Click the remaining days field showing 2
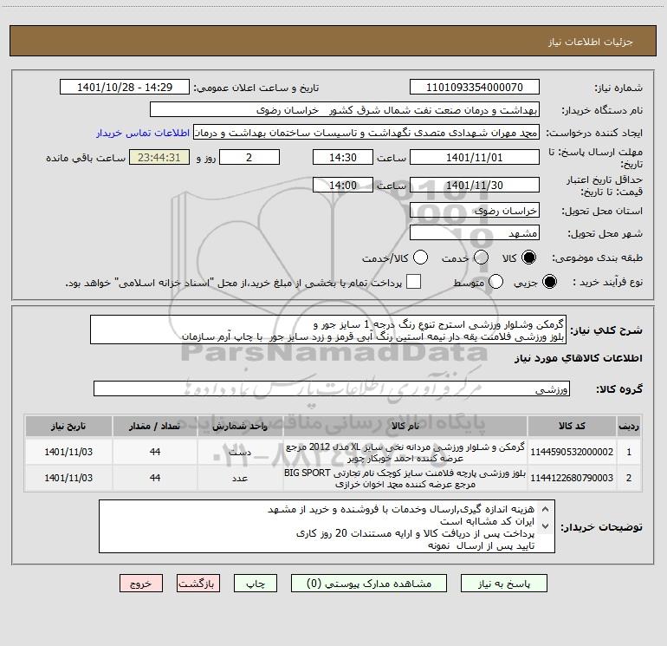 click(249, 157)
